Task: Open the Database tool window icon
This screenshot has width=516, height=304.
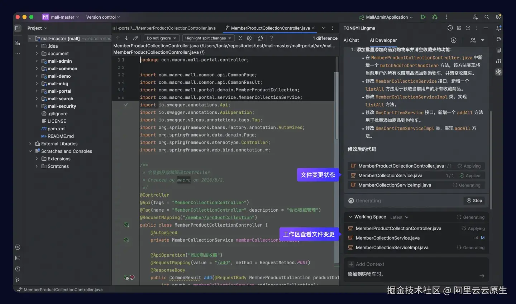Action: 498,50
